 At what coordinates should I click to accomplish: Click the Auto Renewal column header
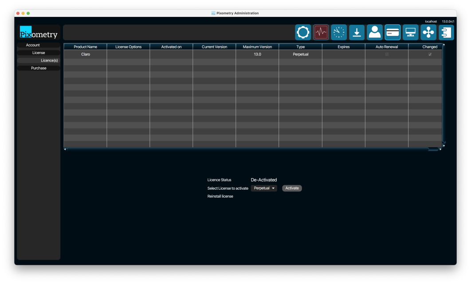387,47
